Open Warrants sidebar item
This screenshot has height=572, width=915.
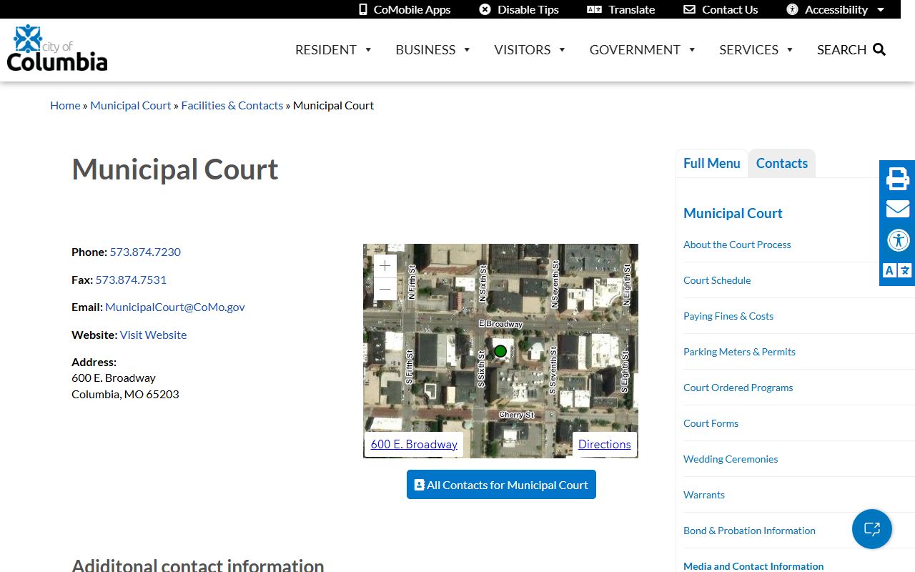[x=704, y=495]
